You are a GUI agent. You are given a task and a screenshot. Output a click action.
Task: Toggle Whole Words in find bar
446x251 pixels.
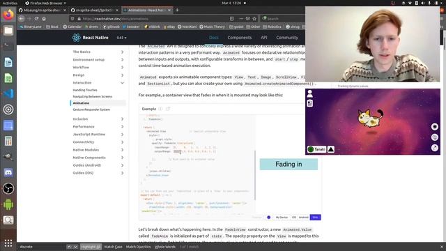pos(165,247)
